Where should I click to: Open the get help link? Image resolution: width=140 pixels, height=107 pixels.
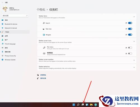pyautogui.click(x=43, y=75)
